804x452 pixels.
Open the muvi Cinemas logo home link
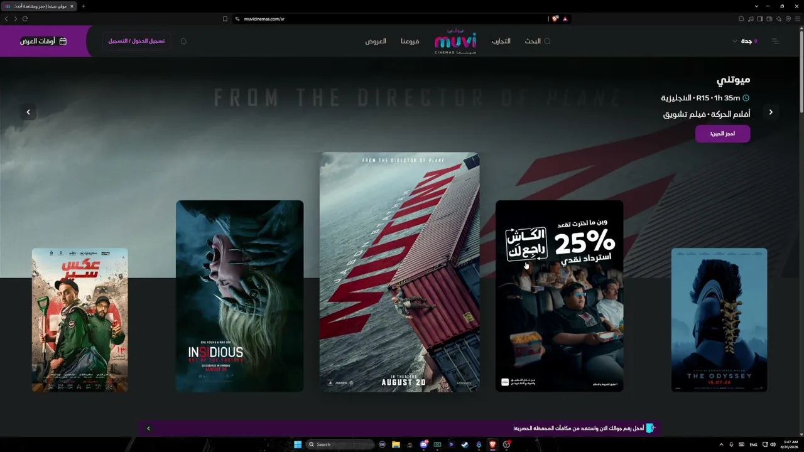[x=455, y=42]
